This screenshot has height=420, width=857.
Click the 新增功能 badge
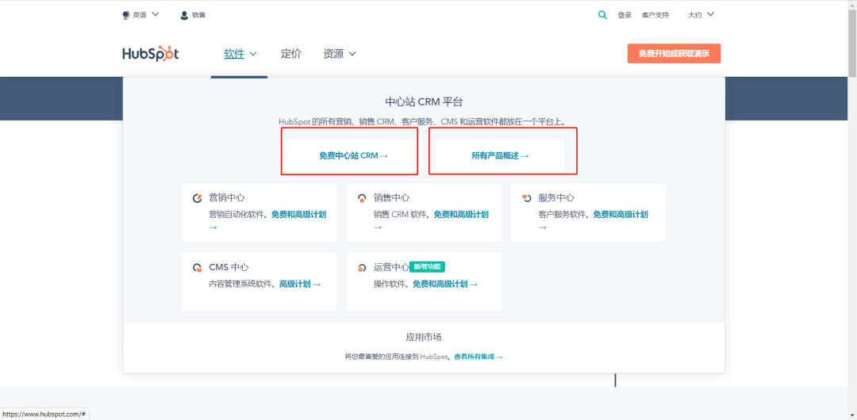coord(428,267)
